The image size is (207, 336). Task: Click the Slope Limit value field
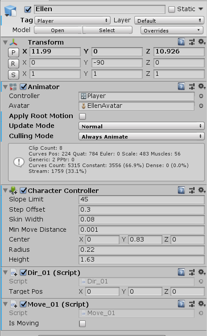(x=141, y=199)
